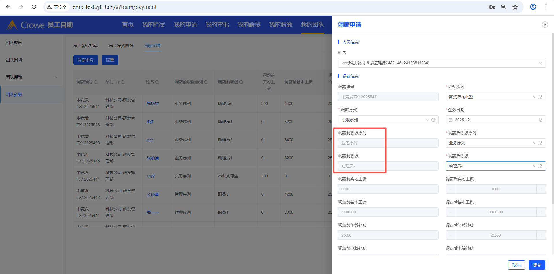Click the browser back arrow
The image size is (554, 274).
click(x=8, y=7)
